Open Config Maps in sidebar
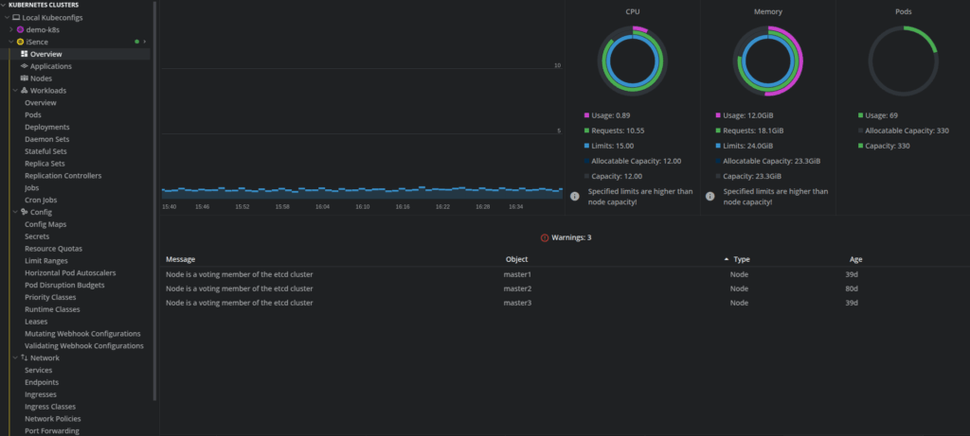Image resolution: width=970 pixels, height=436 pixels. coord(45,224)
